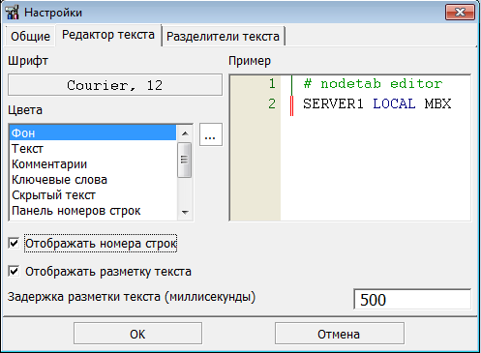The height and width of the screenshot is (353, 481).
Task: Select Панель номеров строк color entry
Action: pos(93,211)
